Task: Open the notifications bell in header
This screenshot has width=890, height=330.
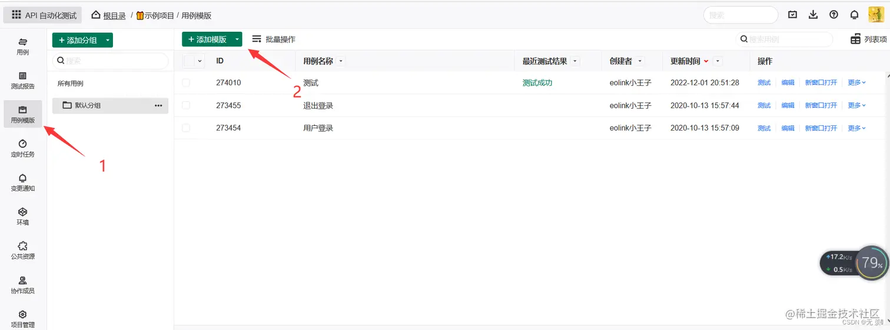Action: 854,15
